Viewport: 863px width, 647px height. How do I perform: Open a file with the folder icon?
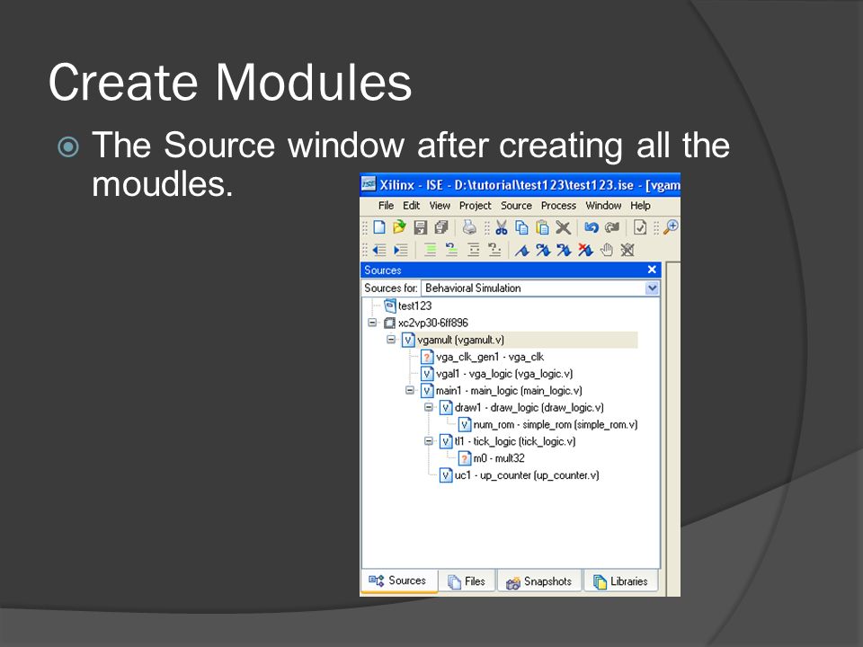coord(399,227)
